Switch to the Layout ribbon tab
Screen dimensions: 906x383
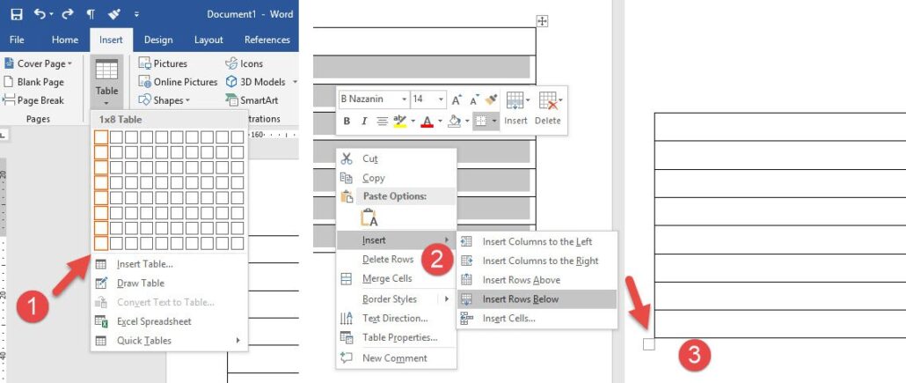208,40
